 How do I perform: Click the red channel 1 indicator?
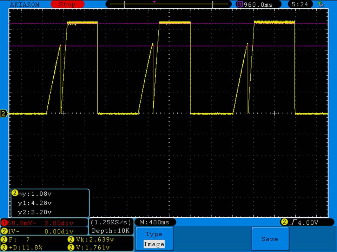[4, 223]
